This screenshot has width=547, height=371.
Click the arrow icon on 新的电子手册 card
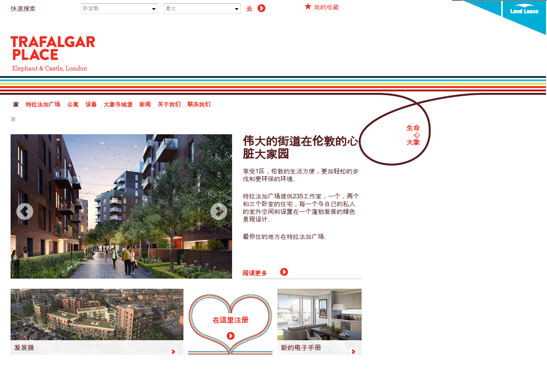tap(353, 351)
